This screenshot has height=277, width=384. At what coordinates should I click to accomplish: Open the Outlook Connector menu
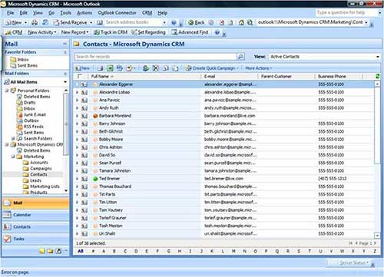117,13
